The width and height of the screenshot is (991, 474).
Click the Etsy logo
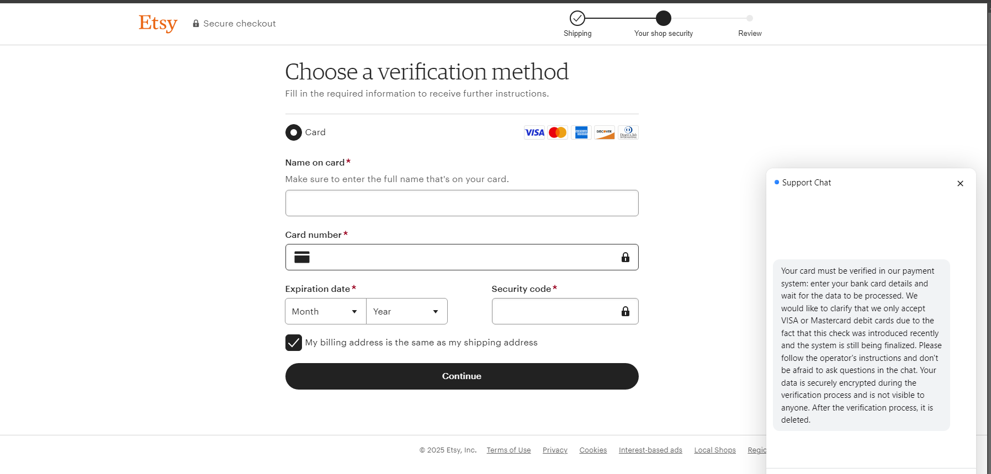tap(158, 23)
